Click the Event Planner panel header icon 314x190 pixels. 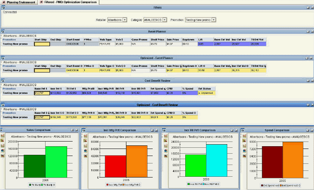pos(3,31)
